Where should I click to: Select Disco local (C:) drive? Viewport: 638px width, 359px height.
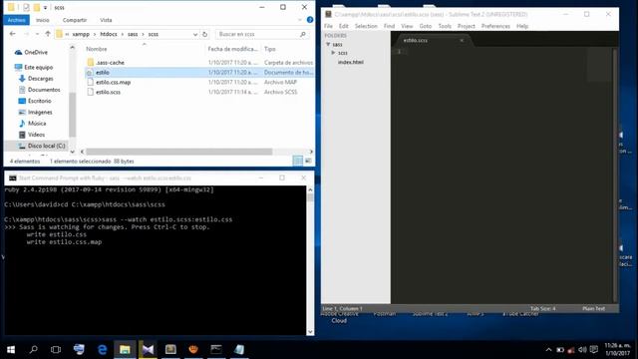point(46,146)
